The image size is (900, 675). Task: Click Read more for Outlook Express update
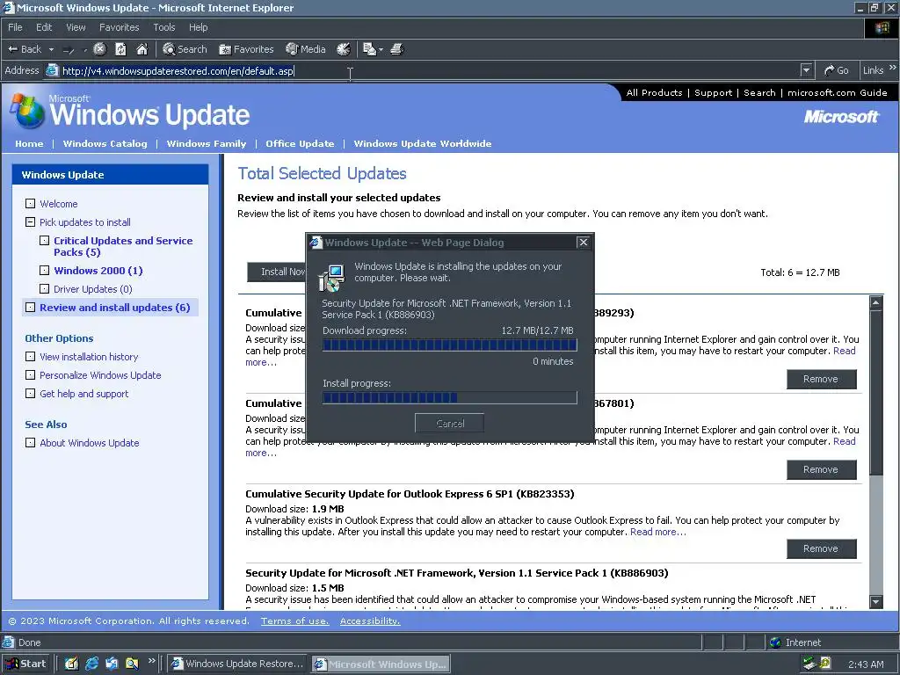pyautogui.click(x=657, y=532)
